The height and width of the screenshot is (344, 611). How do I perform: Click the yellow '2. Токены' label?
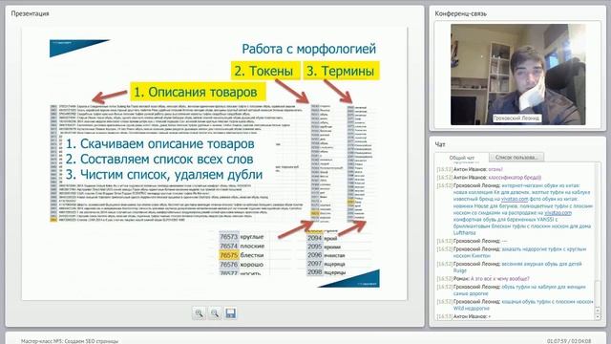coord(265,71)
